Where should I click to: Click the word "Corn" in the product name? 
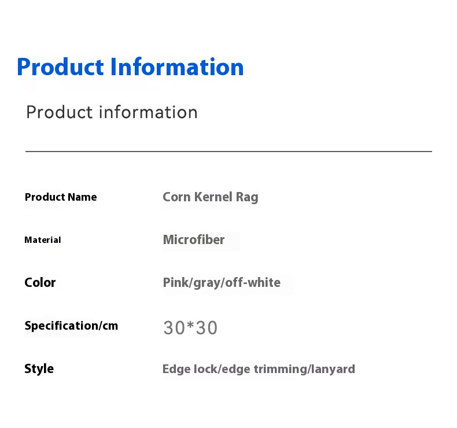click(176, 197)
